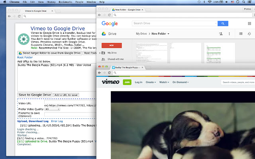Open the Watch dropdown on Vimeo
This screenshot has width=255, height=159.
164,82
